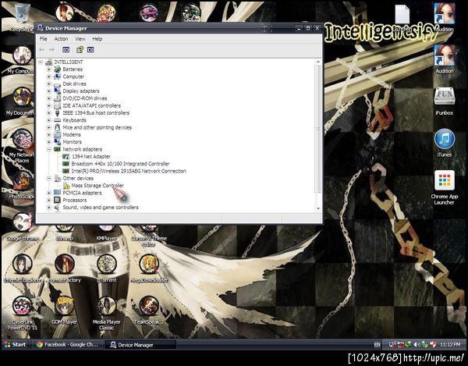Click the Keyboards category icon

pos(57,120)
